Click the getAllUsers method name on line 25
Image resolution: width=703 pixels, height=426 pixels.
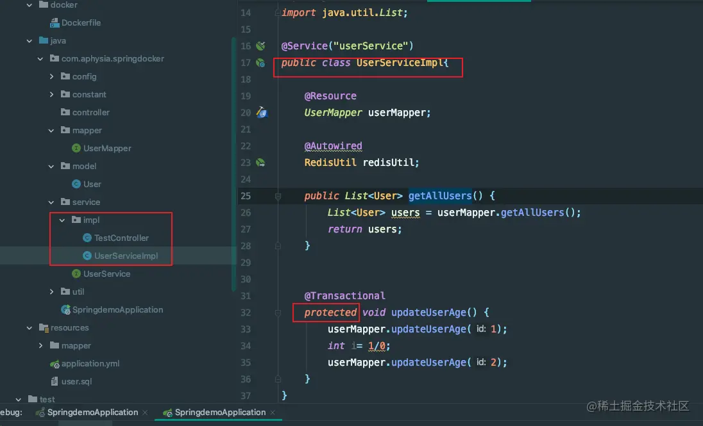tap(440, 196)
